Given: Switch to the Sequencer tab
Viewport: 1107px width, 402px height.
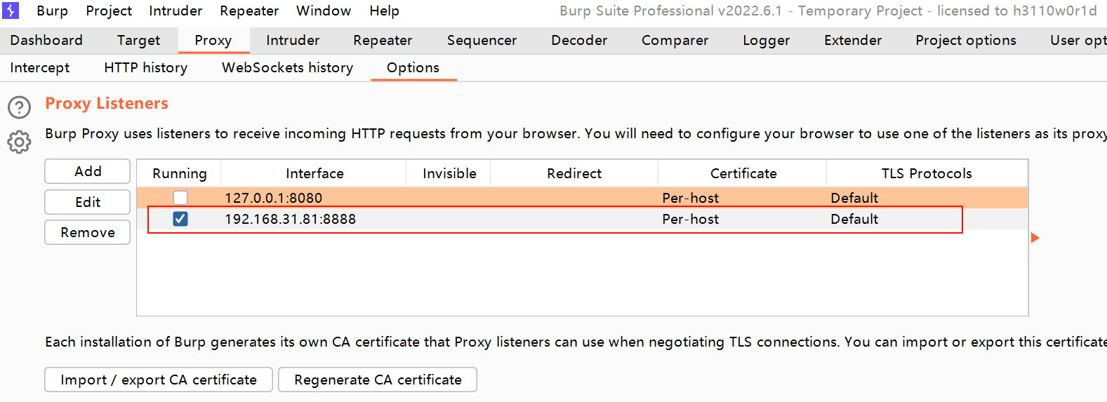Looking at the screenshot, I should tap(482, 40).
